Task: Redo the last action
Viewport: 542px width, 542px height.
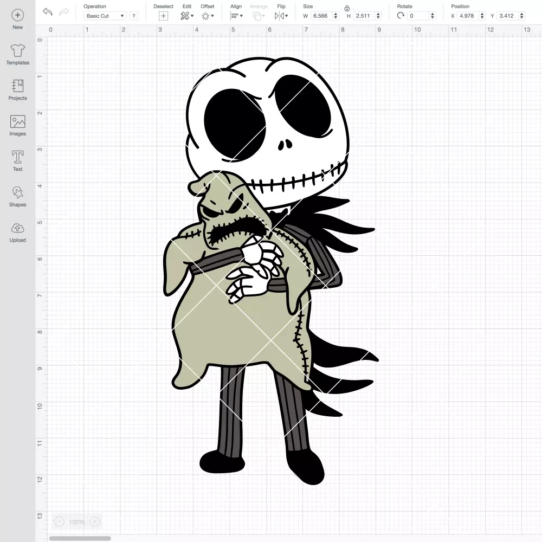Action: (63, 12)
